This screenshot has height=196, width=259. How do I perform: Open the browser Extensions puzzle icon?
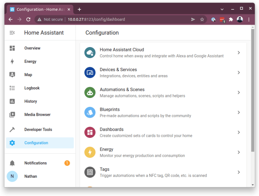tap(231, 19)
